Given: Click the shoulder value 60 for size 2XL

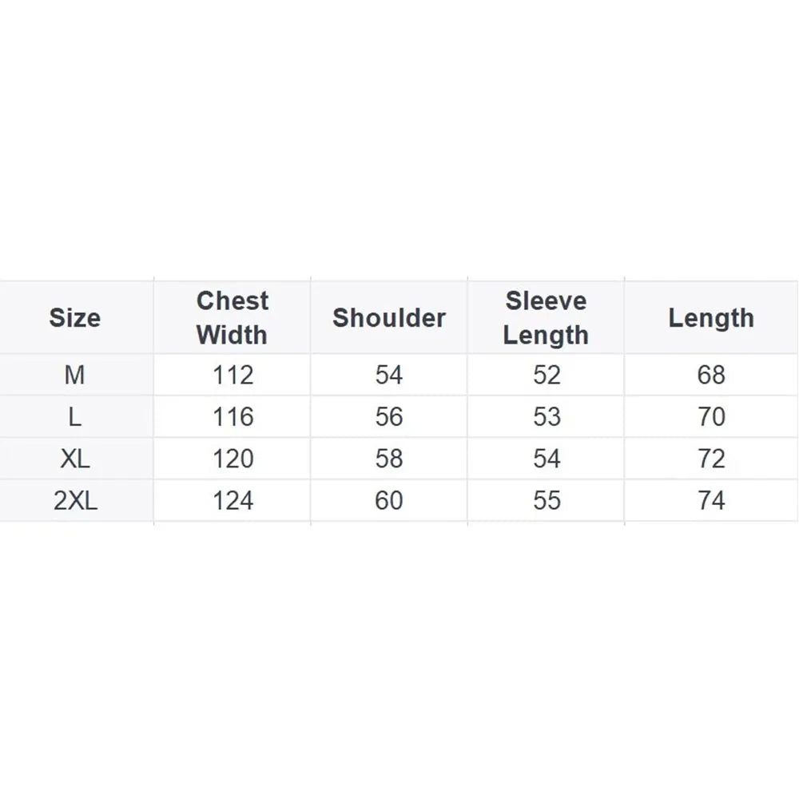Looking at the screenshot, I should click(389, 501).
